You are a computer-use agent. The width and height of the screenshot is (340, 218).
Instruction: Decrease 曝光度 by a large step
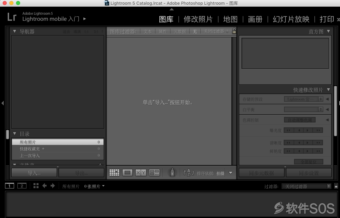click(289, 130)
